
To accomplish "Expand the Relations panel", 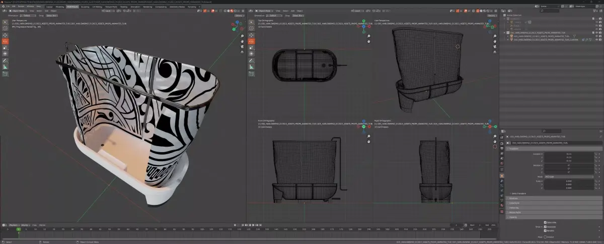I will coord(554,198).
